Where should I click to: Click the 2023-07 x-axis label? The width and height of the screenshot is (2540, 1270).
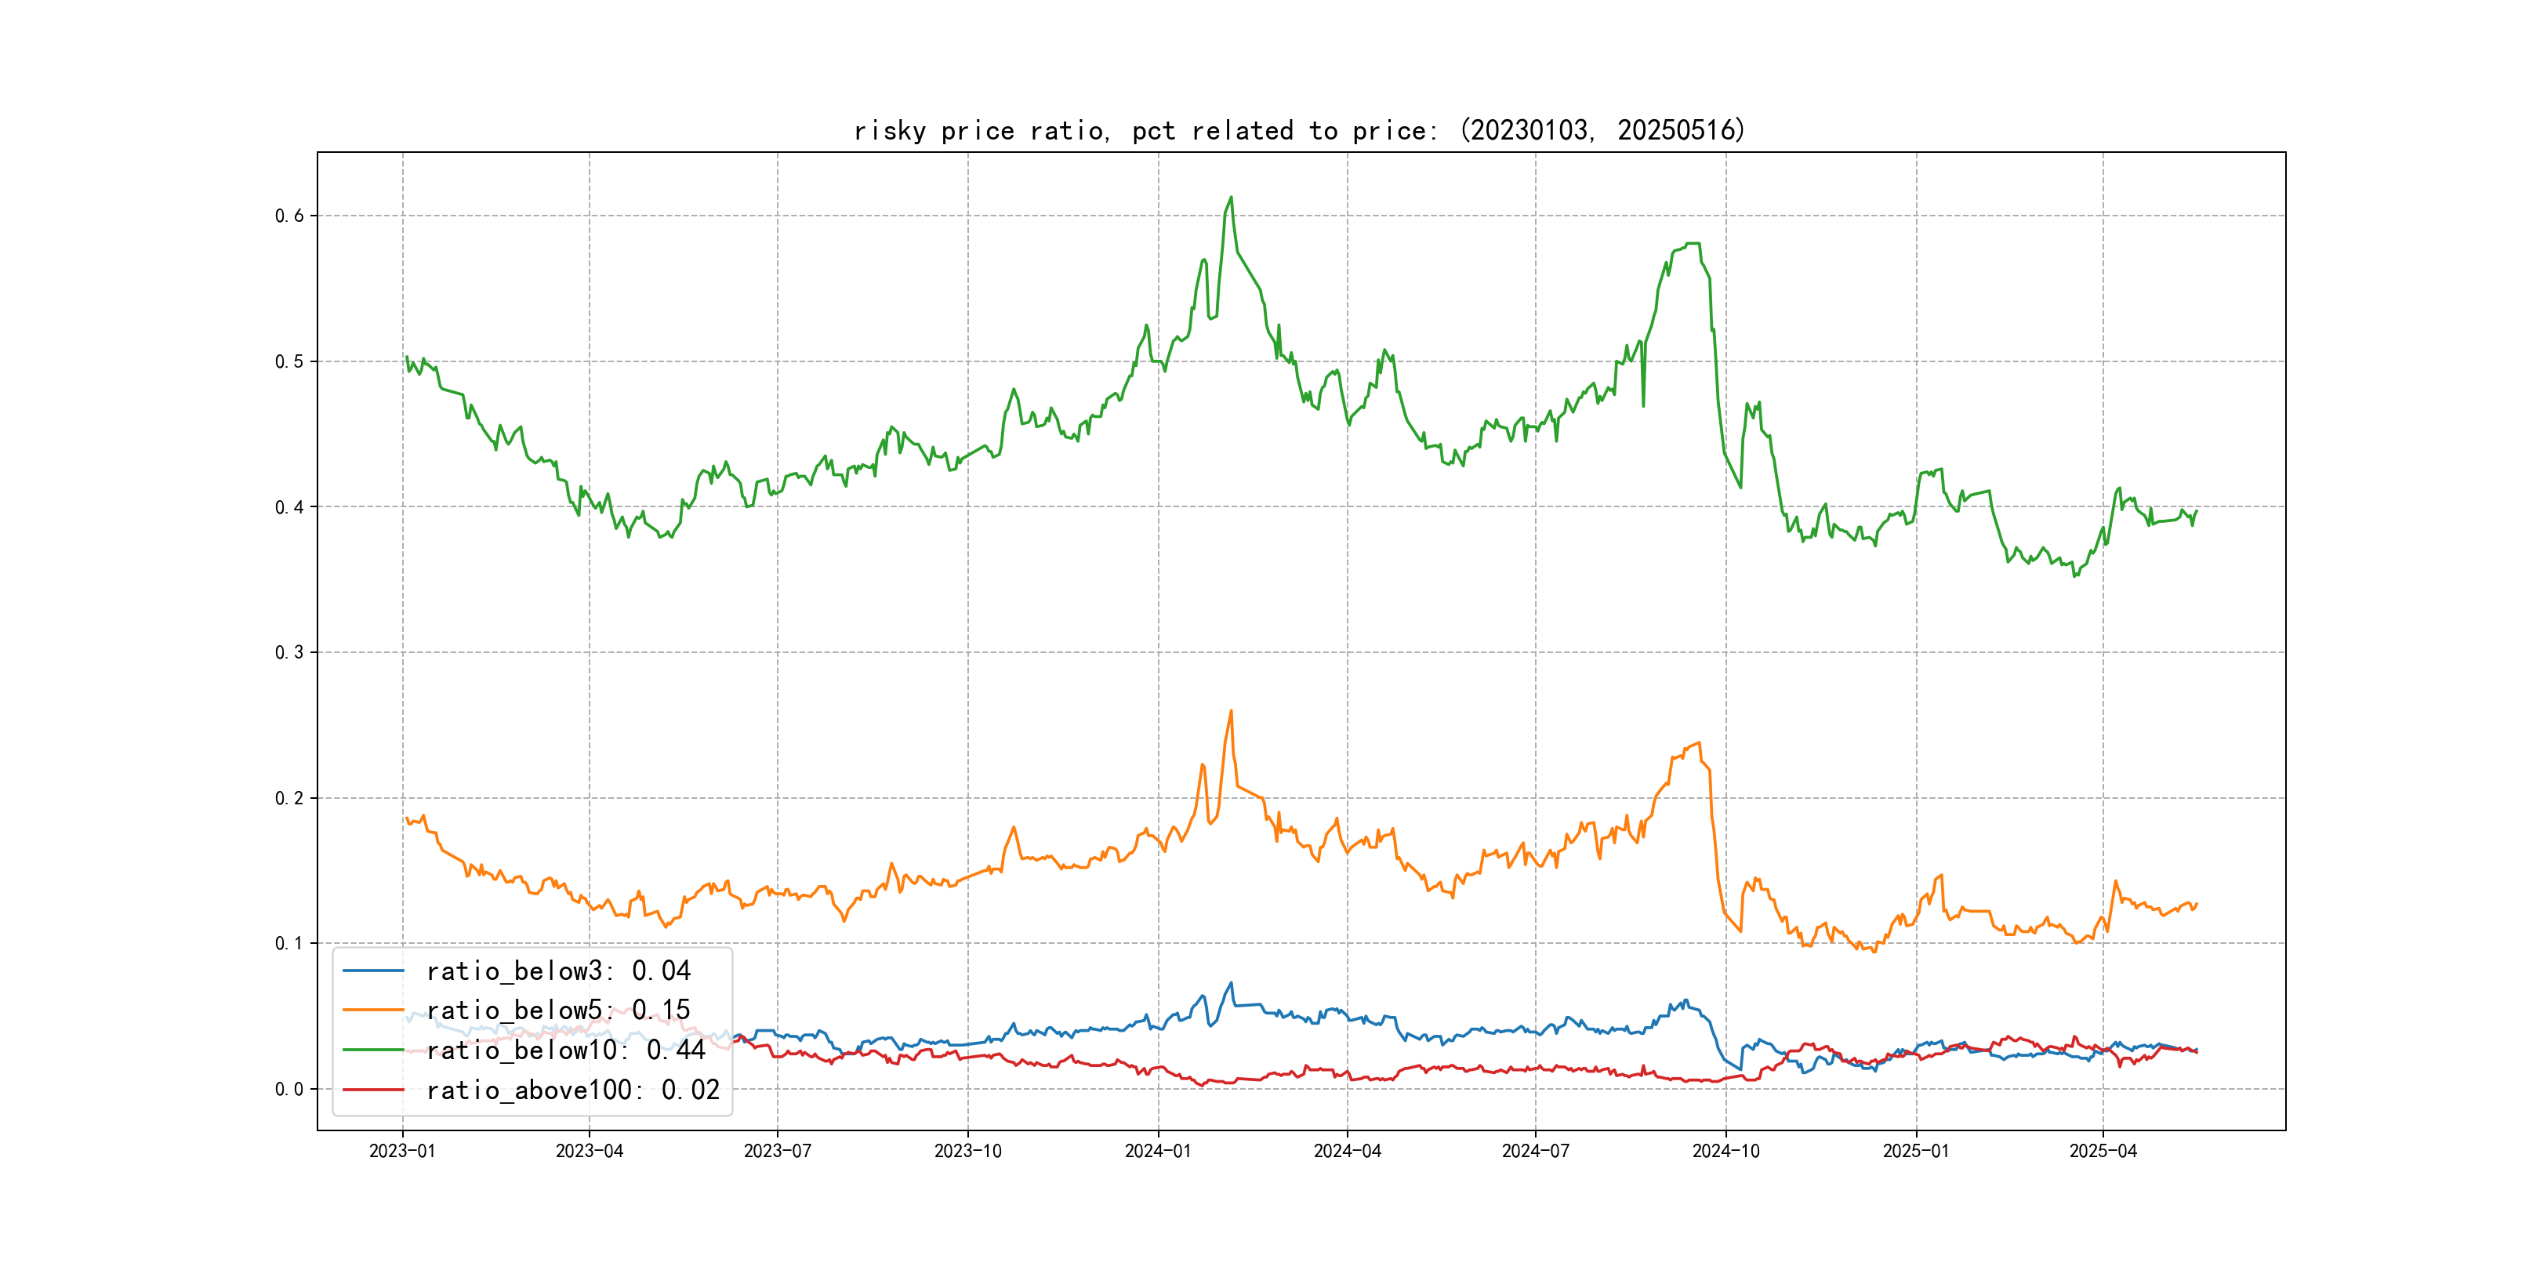[x=777, y=1152]
